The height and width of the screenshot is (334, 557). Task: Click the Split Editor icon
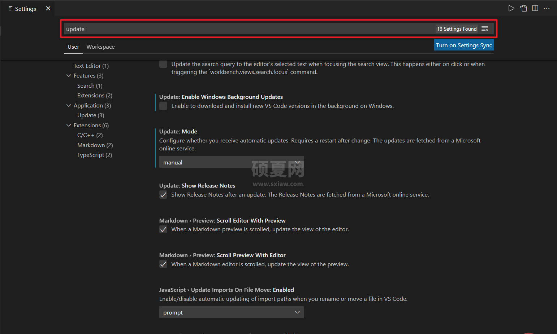pyautogui.click(x=535, y=8)
